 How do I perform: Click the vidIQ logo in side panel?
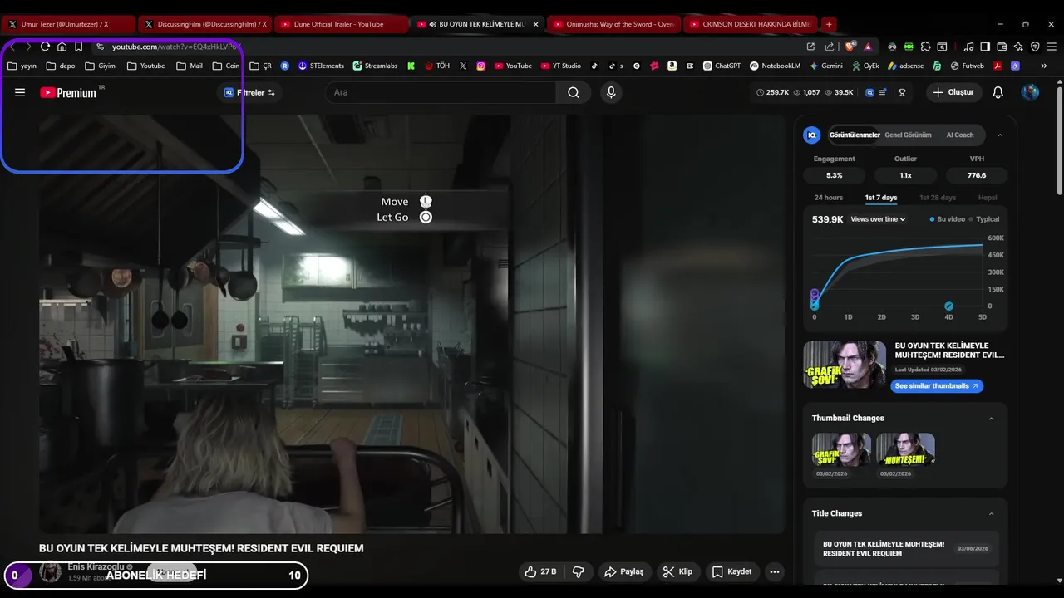812,135
